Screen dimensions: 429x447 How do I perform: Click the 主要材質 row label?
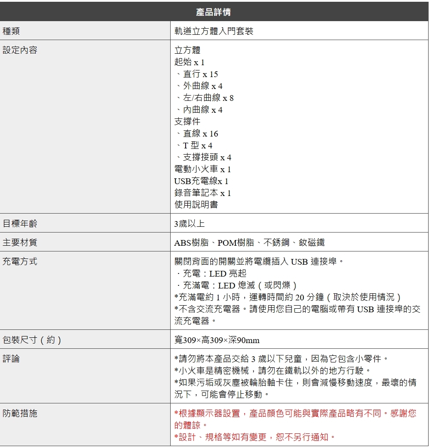[x=20, y=242]
